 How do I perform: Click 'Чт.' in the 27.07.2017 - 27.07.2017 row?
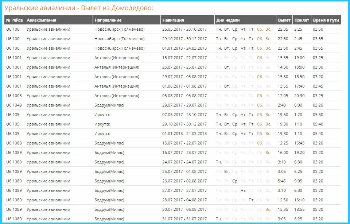243,190
